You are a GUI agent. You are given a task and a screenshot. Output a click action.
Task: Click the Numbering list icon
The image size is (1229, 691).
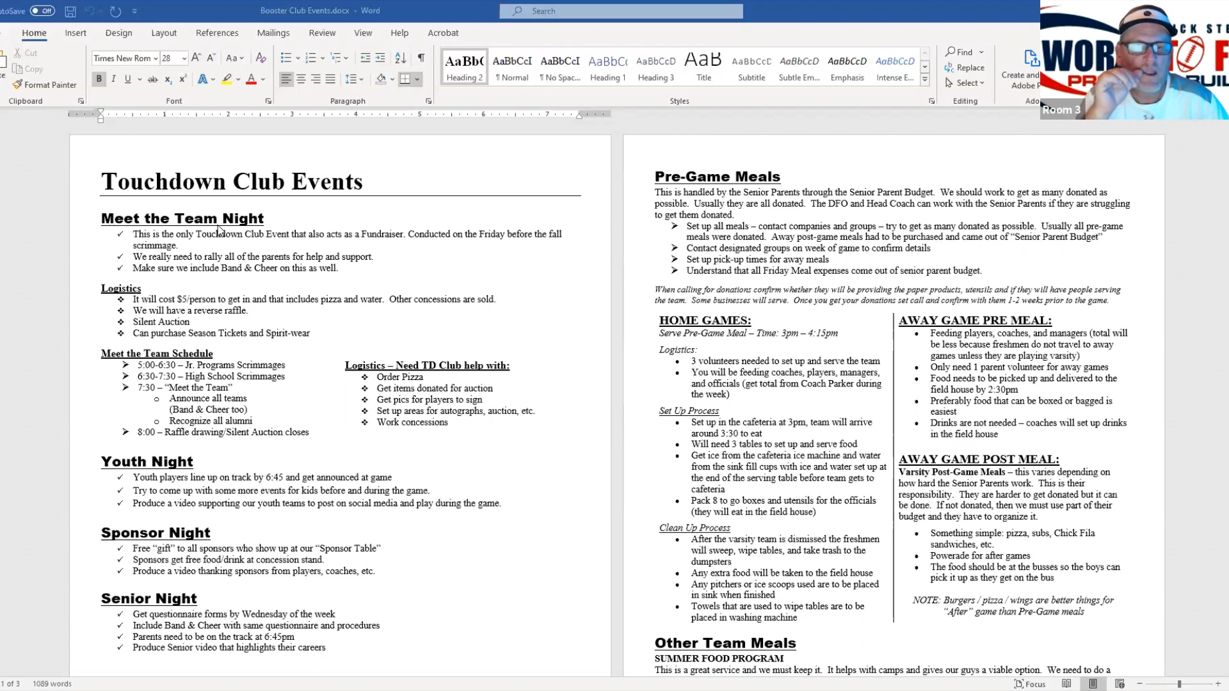(310, 58)
